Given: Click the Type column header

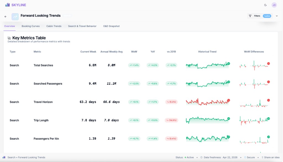Looking at the screenshot, I should point(12,52).
